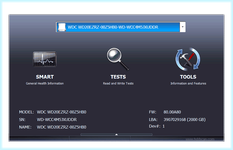This screenshot has height=150, width=233.
Task: Select the WDC WD20EZRZ drive combo box
Action: tap(121, 27)
